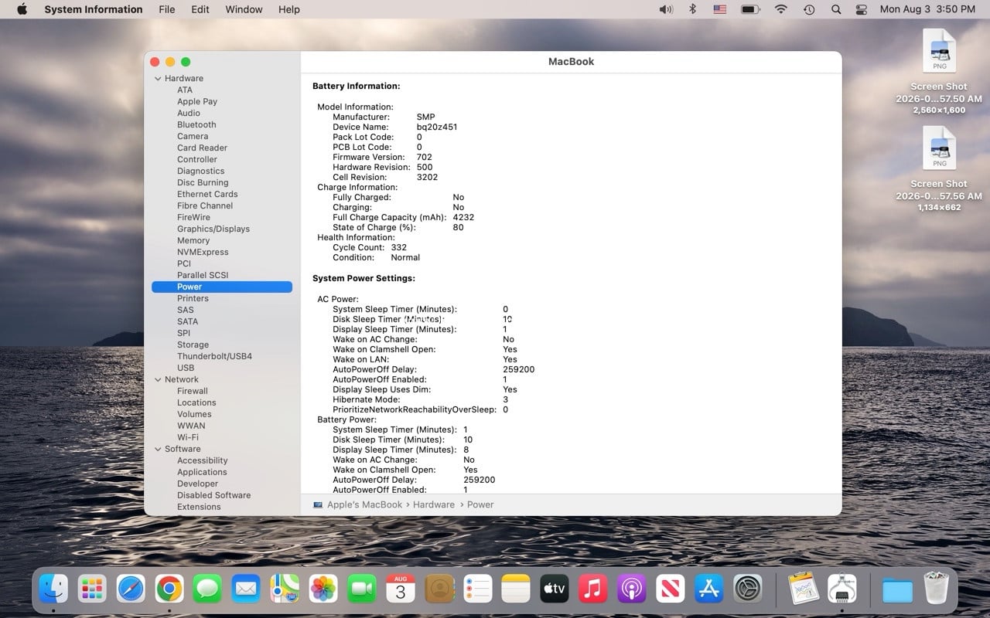This screenshot has height=618, width=990.
Task: Select Bluetooth in the Hardware list
Action: pos(196,124)
